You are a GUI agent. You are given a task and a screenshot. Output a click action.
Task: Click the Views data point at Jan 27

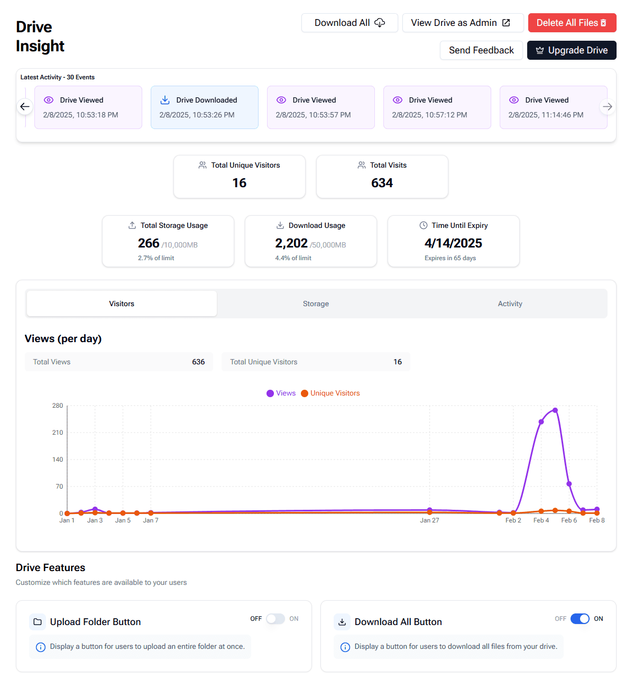429,510
